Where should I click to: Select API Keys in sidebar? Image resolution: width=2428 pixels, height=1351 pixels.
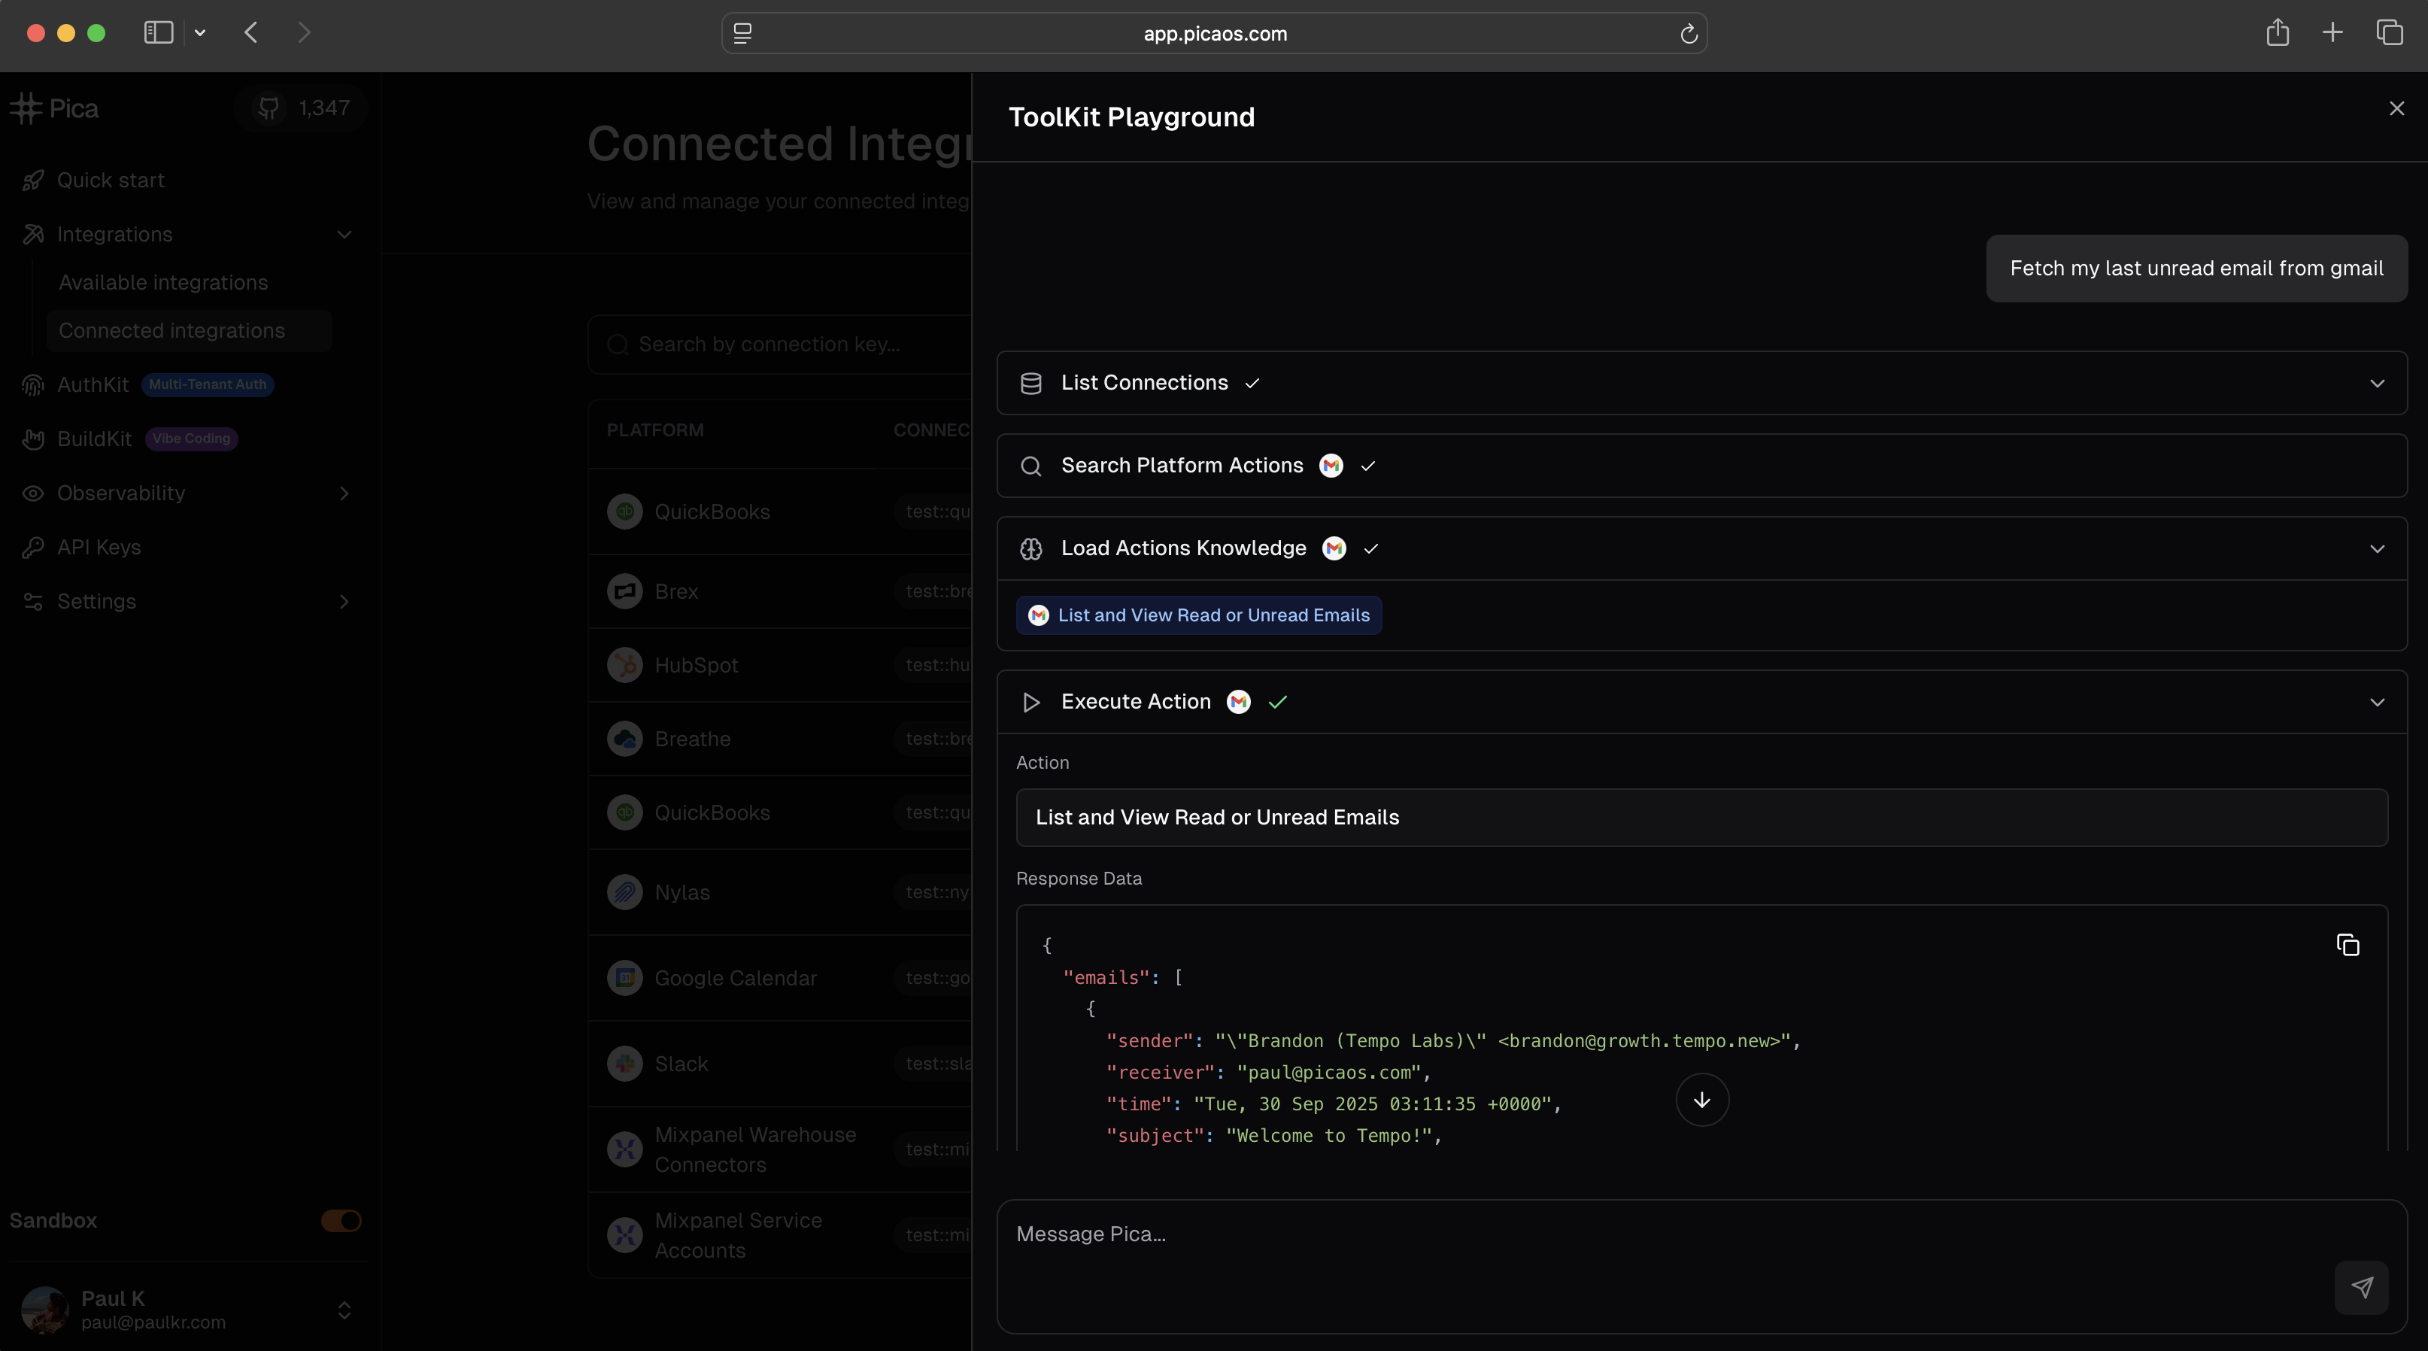[99, 548]
